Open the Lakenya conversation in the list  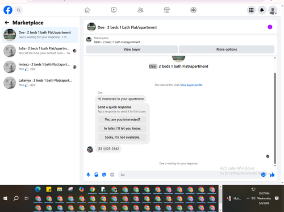40,83
